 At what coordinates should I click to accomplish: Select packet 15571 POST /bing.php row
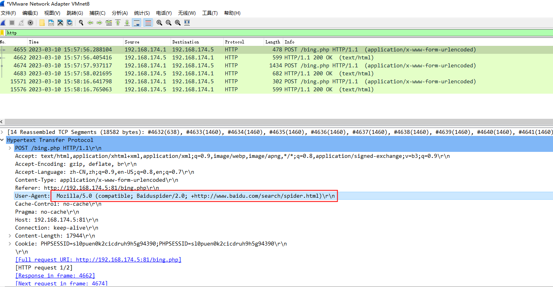click(276, 82)
